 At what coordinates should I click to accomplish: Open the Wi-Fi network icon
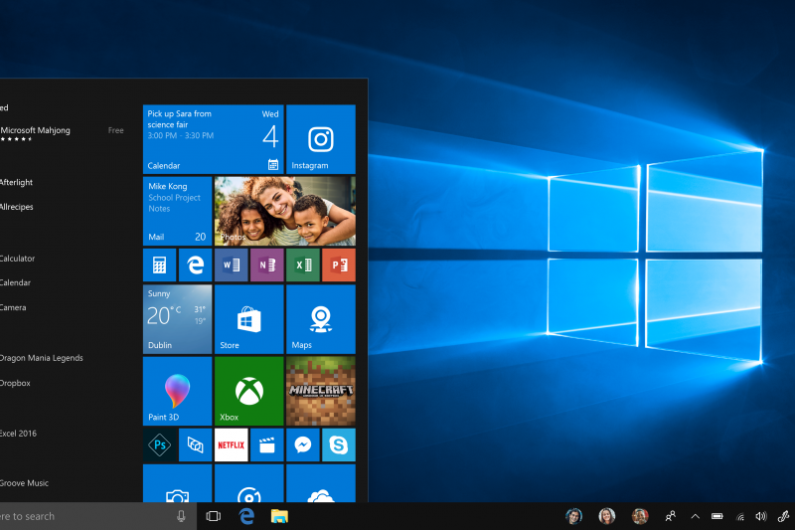[740, 517]
